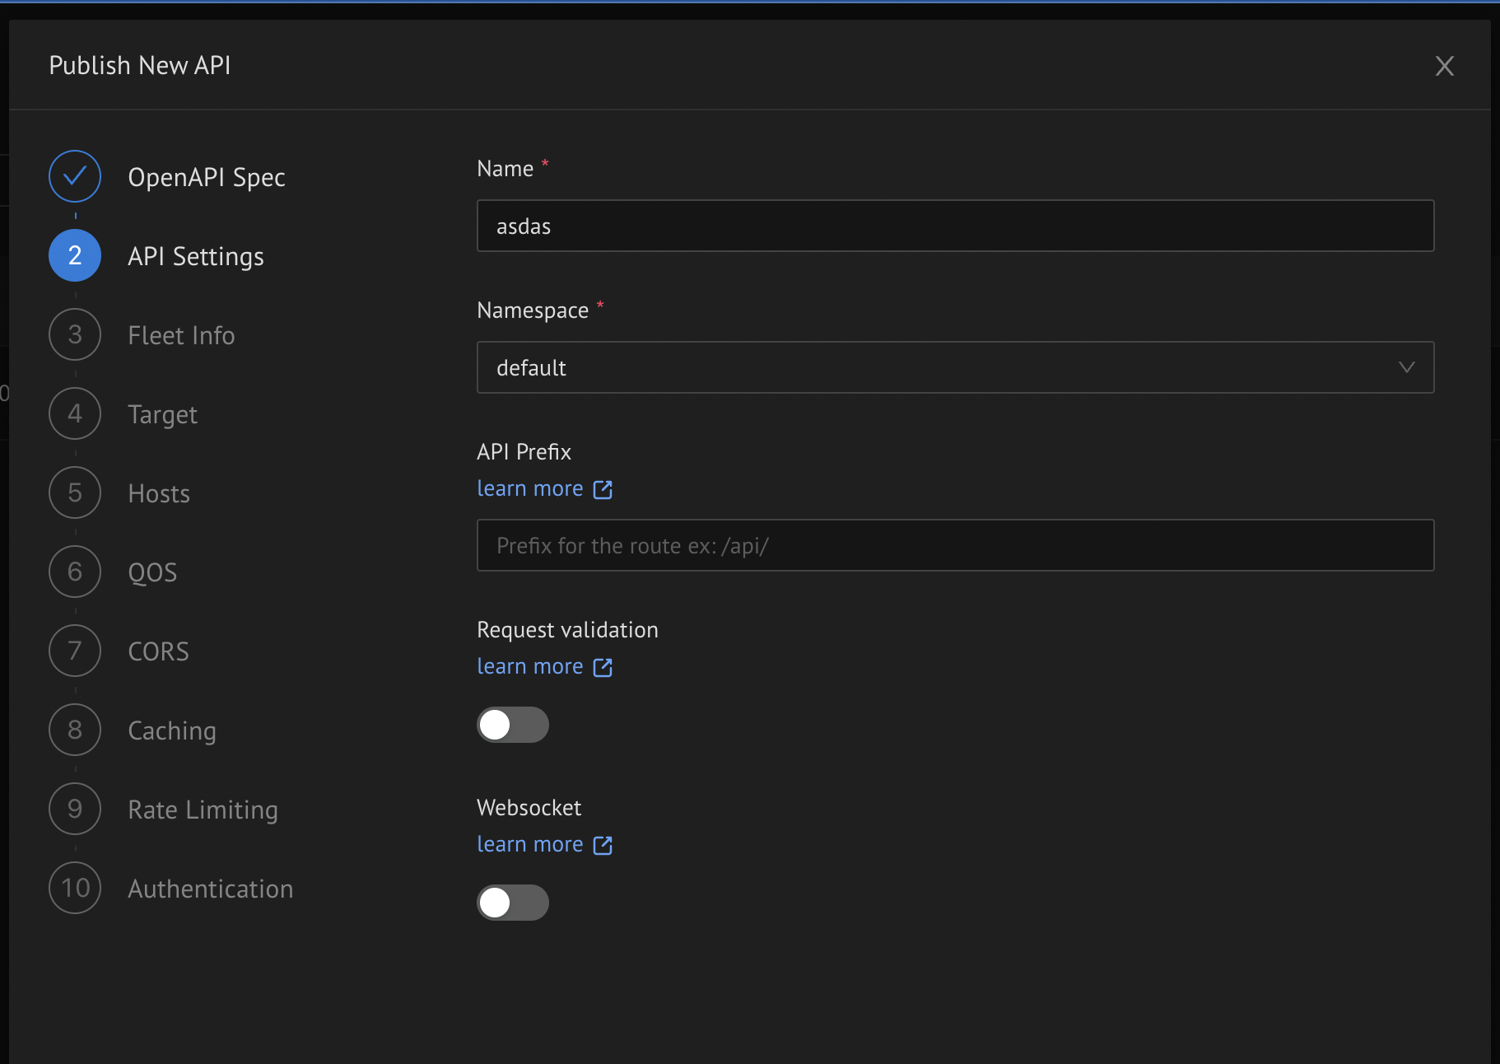Open the Namespace dropdown
The height and width of the screenshot is (1064, 1500).
[955, 367]
